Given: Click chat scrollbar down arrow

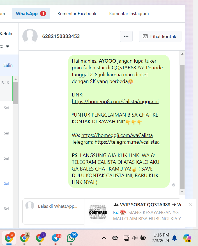Looking at the screenshot, I should 182,191.
